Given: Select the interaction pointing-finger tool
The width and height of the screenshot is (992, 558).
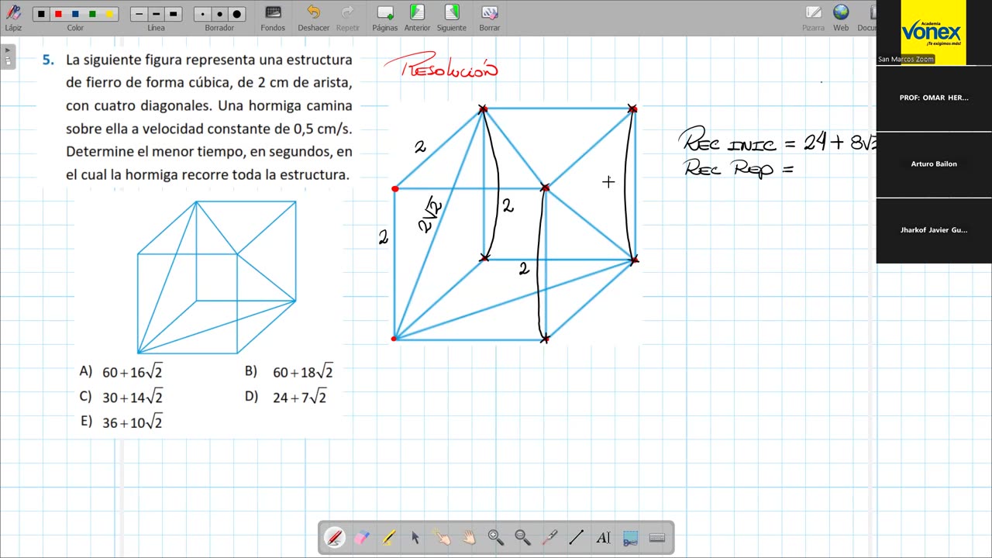Looking at the screenshot, I should click(x=442, y=537).
